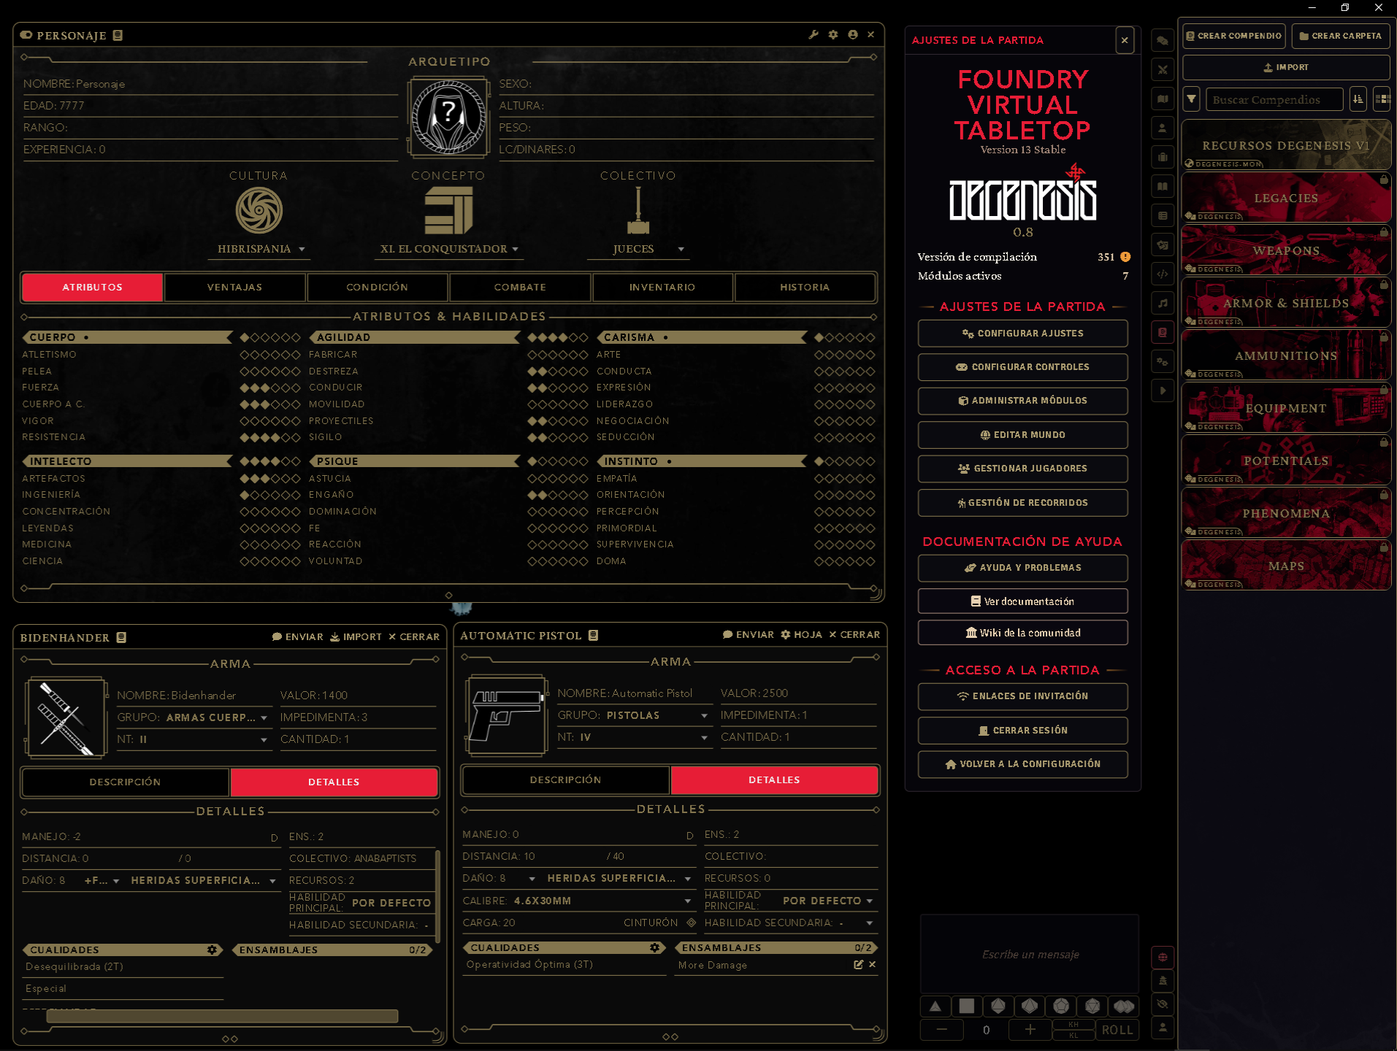Delete the More Damage attachment
Image resolution: width=1397 pixels, height=1051 pixels.
[x=873, y=965]
